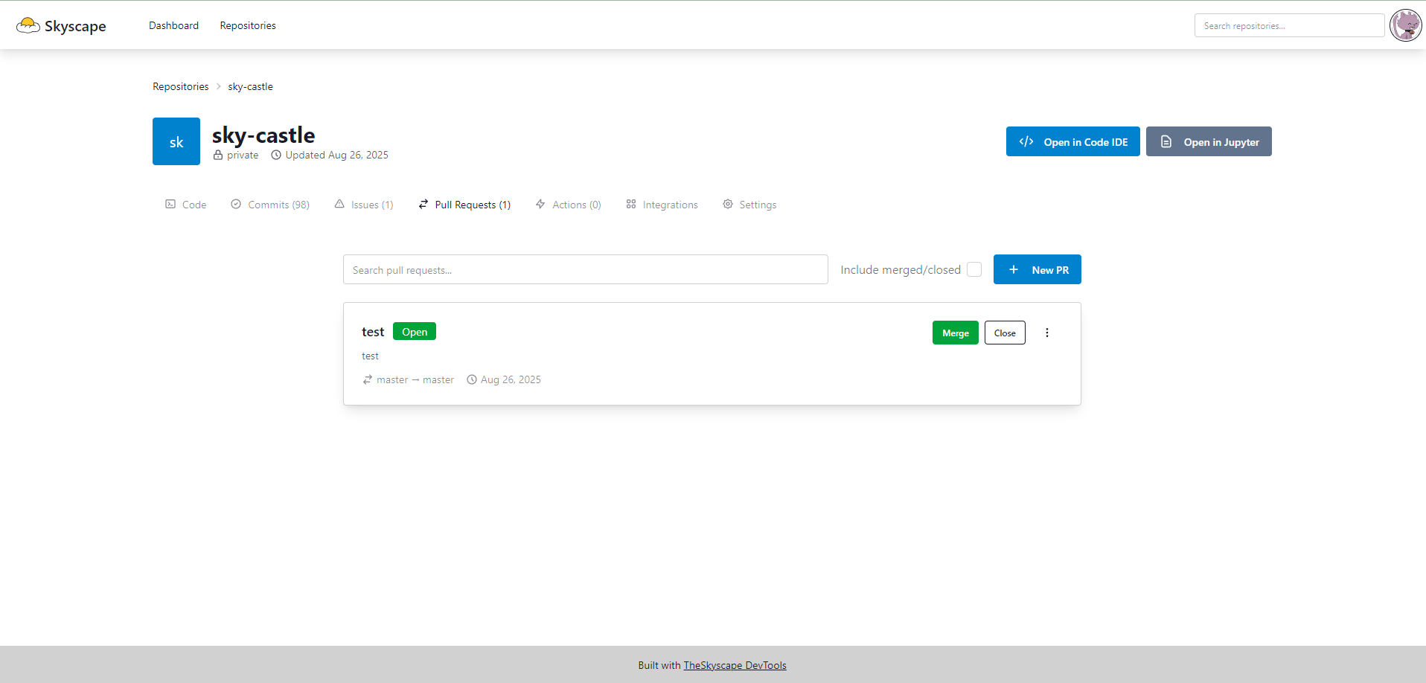
Task: Click the Code tab terminal icon
Action: (170, 204)
